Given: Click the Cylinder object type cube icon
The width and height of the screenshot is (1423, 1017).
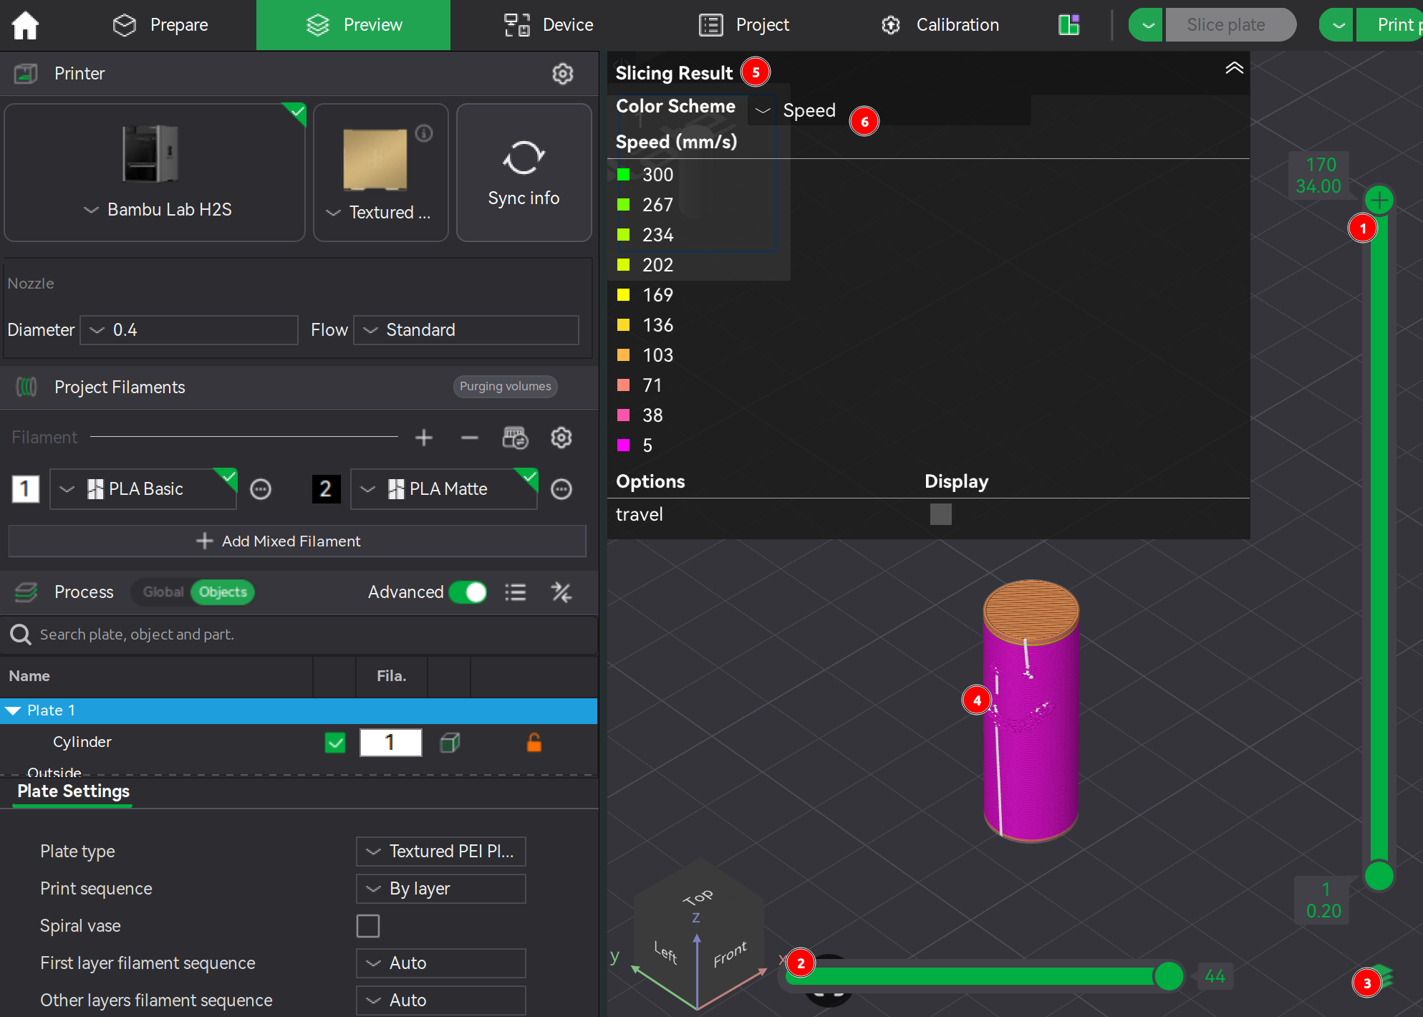Looking at the screenshot, I should (x=450, y=743).
